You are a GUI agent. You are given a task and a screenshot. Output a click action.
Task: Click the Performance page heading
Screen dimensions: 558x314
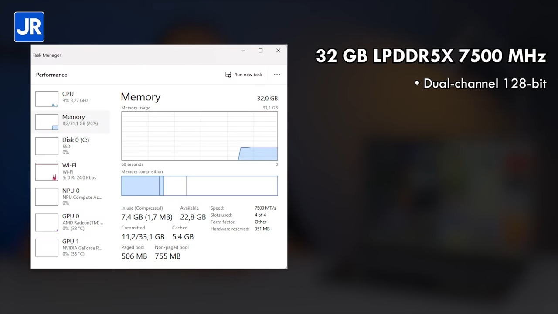click(51, 75)
